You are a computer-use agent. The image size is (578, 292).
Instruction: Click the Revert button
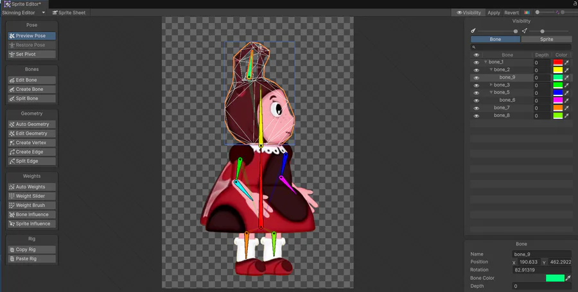511,13
